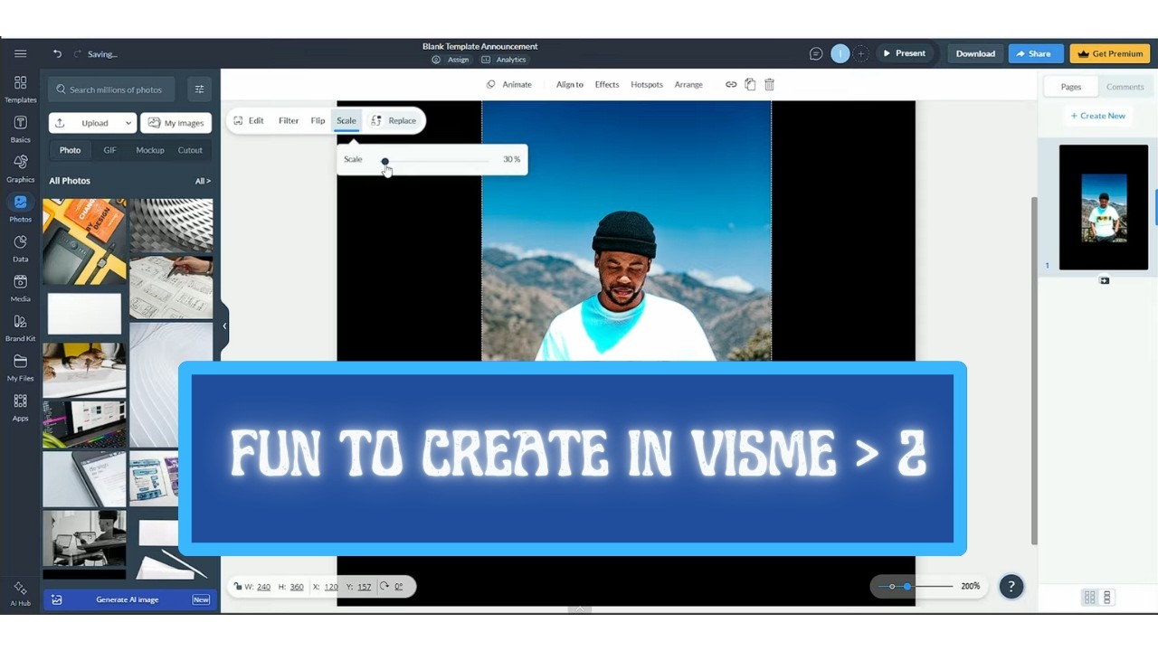Switch to list view of pages
The height and width of the screenshot is (651, 1158).
pos(1106,597)
